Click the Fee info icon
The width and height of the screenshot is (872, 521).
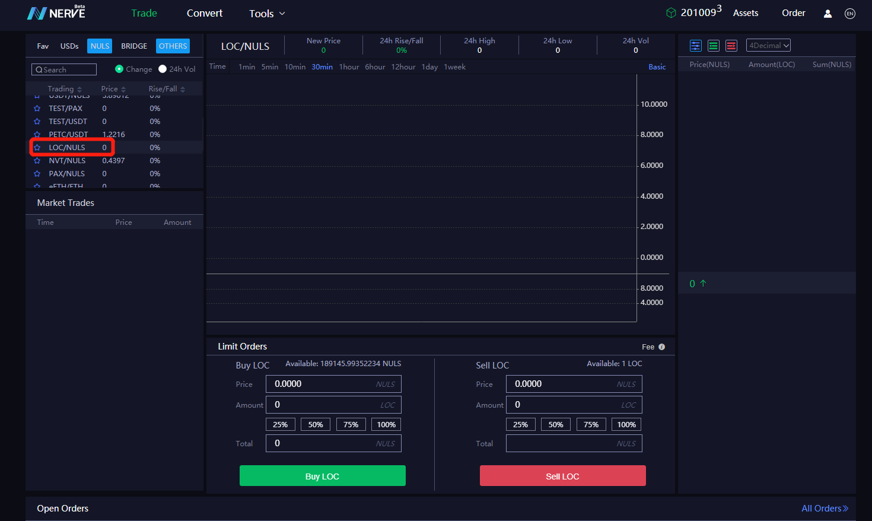click(x=662, y=347)
